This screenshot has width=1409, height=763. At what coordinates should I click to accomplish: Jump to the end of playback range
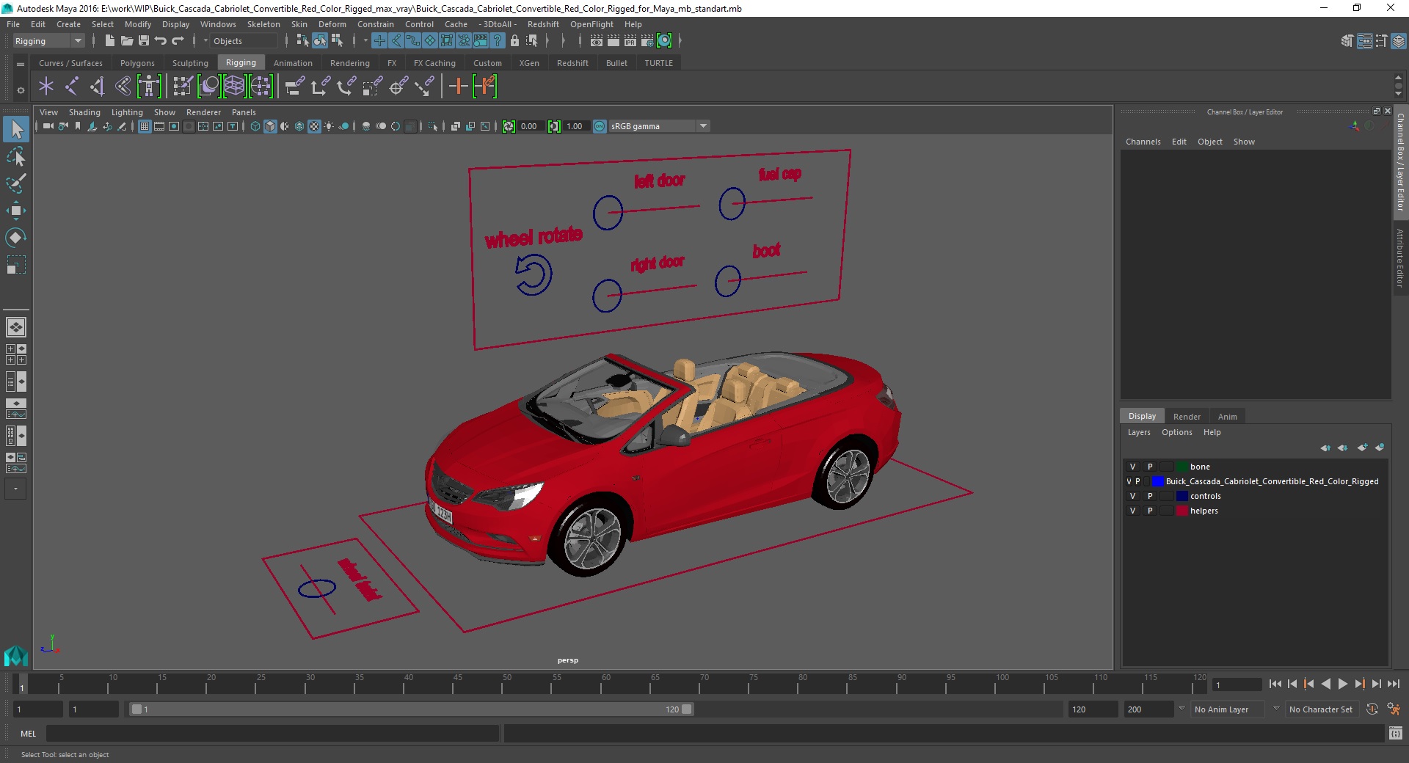[x=1394, y=684]
